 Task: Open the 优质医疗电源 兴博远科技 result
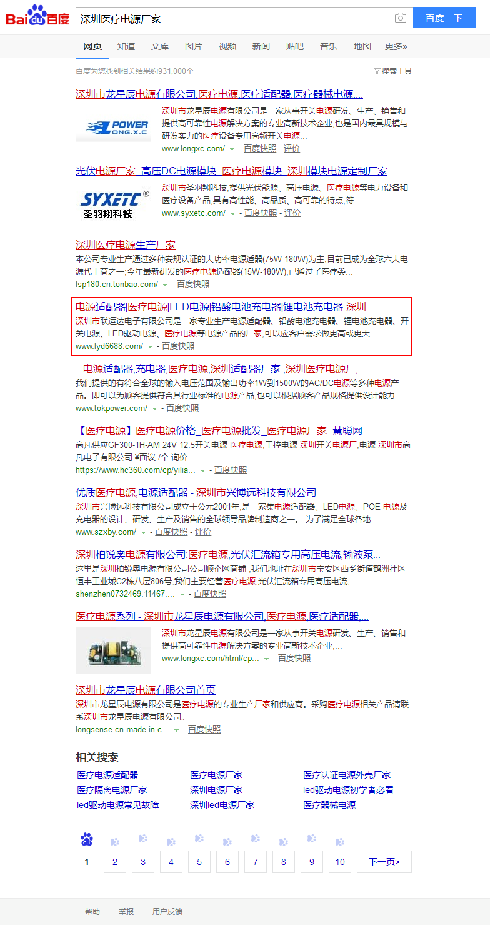(196, 493)
